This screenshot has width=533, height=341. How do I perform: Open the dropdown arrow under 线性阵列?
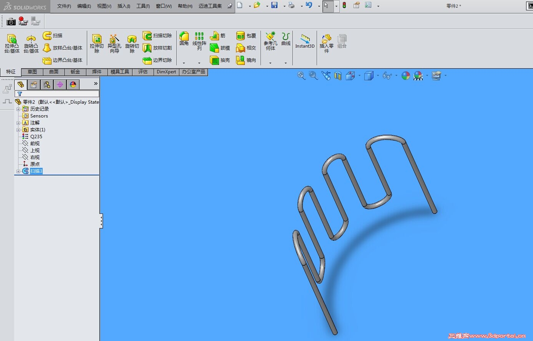[x=199, y=63]
